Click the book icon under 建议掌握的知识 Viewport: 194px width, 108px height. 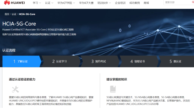coord(113,89)
